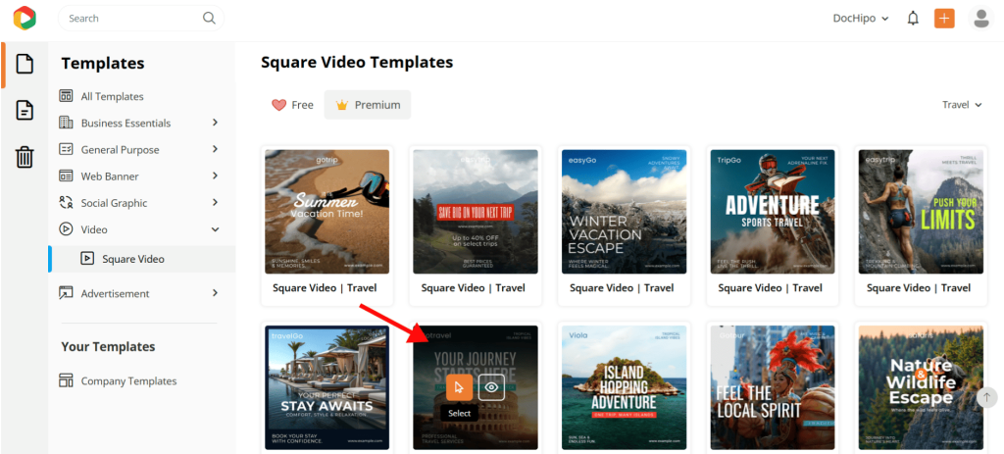This screenshot has width=1004, height=454.
Task: Click the Business Essentials building icon
Action: [66, 123]
